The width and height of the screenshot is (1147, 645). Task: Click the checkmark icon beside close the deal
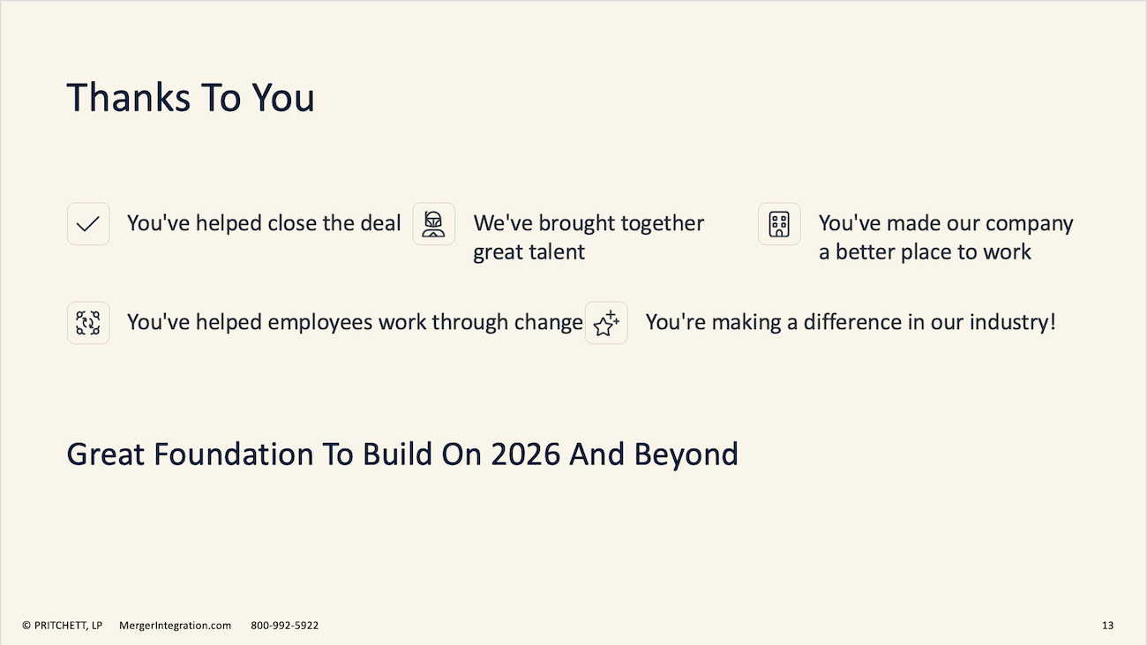point(88,223)
